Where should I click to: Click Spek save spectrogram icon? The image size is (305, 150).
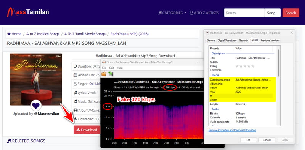(x=111, y=74)
